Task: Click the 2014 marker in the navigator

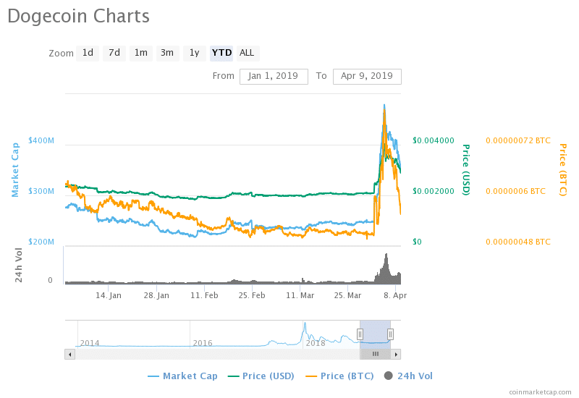Action: [x=90, y=343]
